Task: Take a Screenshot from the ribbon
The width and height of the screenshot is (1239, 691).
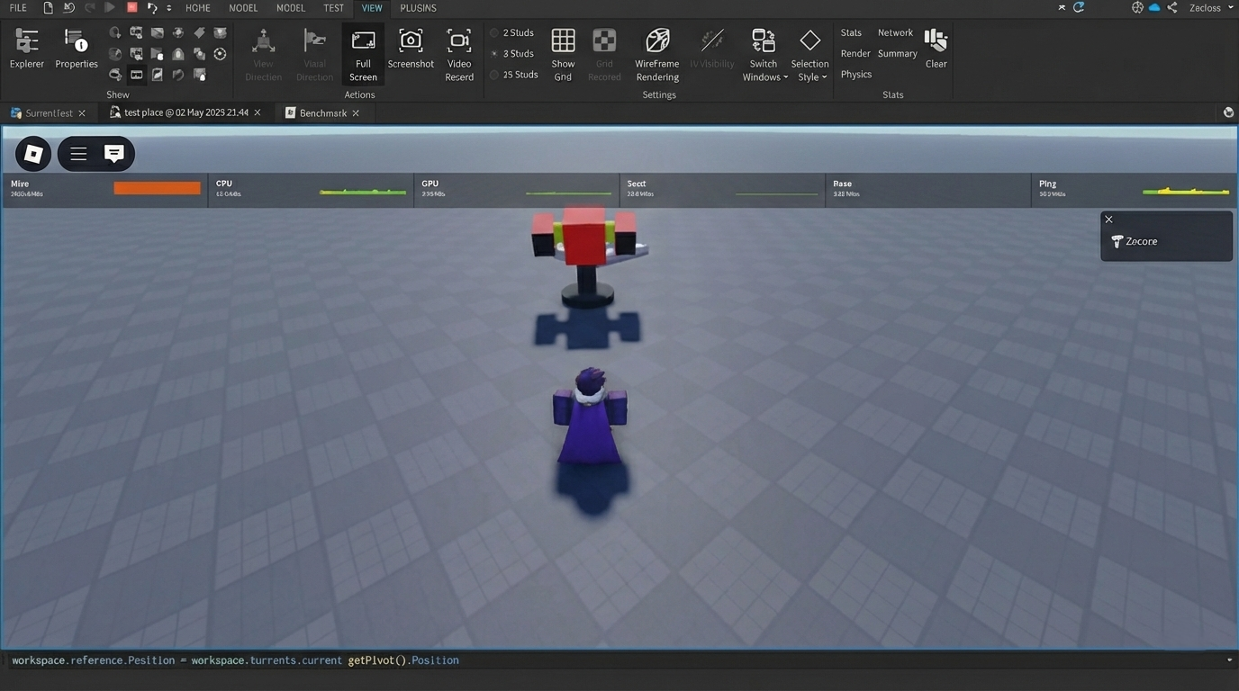Action: pyautogui.click(x=411, y=49)
